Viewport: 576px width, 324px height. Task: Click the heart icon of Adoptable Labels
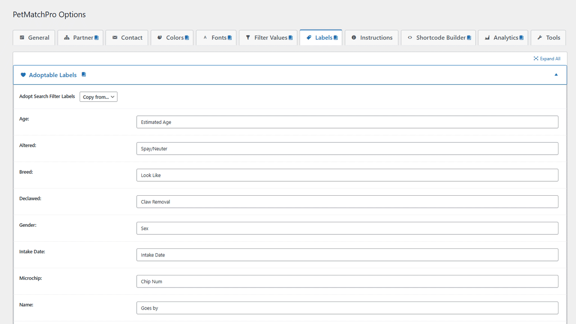coord(23,75)
